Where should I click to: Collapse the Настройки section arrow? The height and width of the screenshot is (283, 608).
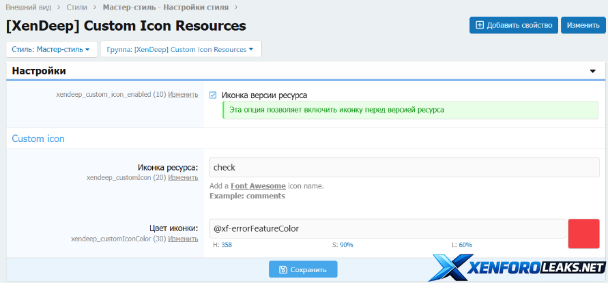pos(592,71)
